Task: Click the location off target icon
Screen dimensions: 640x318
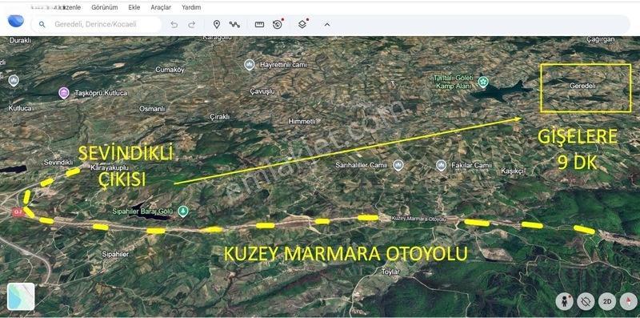Action: pyautogui.click(x=586, y=302)
